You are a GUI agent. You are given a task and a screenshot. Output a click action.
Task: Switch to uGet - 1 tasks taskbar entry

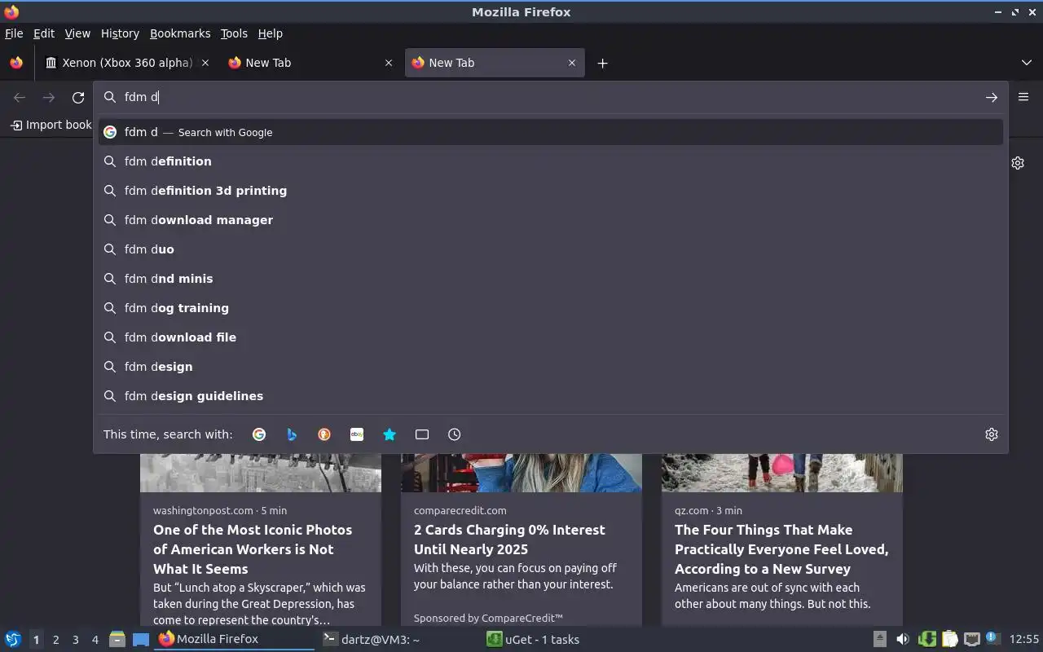(x=562, y=640)
